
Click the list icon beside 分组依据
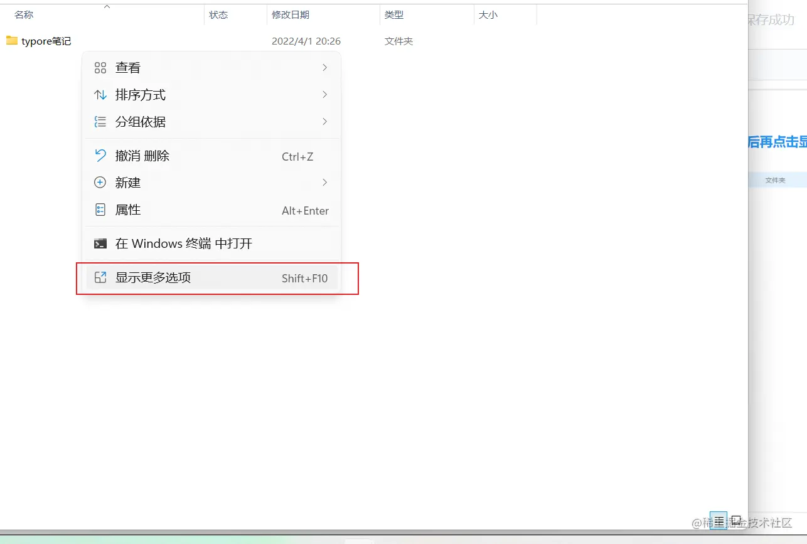click(x=100, y=122)
